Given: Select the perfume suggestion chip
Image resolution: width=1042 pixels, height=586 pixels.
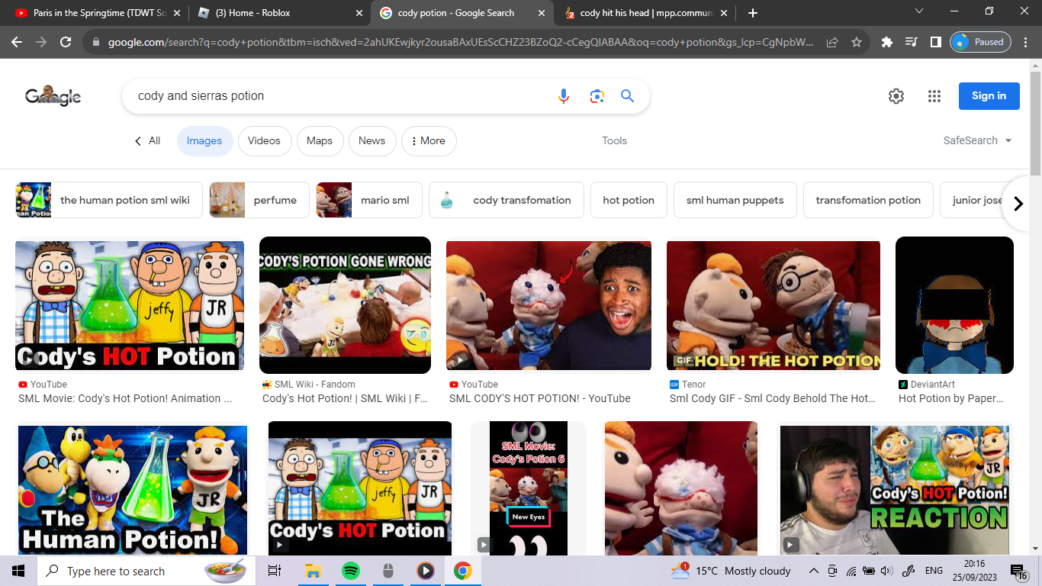Looking at the screenshot, I should point(259,200).
